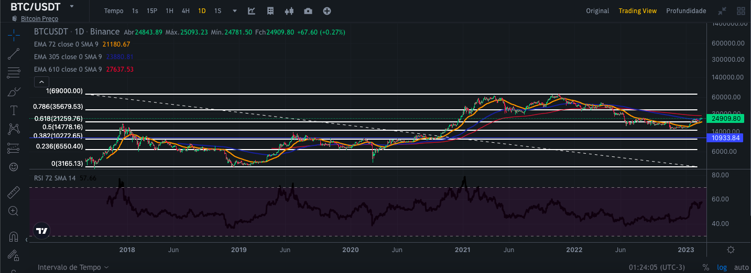Select the crosshair cursor tool
The width and height of the screenshot is (751, 273).
pos(14,35)
